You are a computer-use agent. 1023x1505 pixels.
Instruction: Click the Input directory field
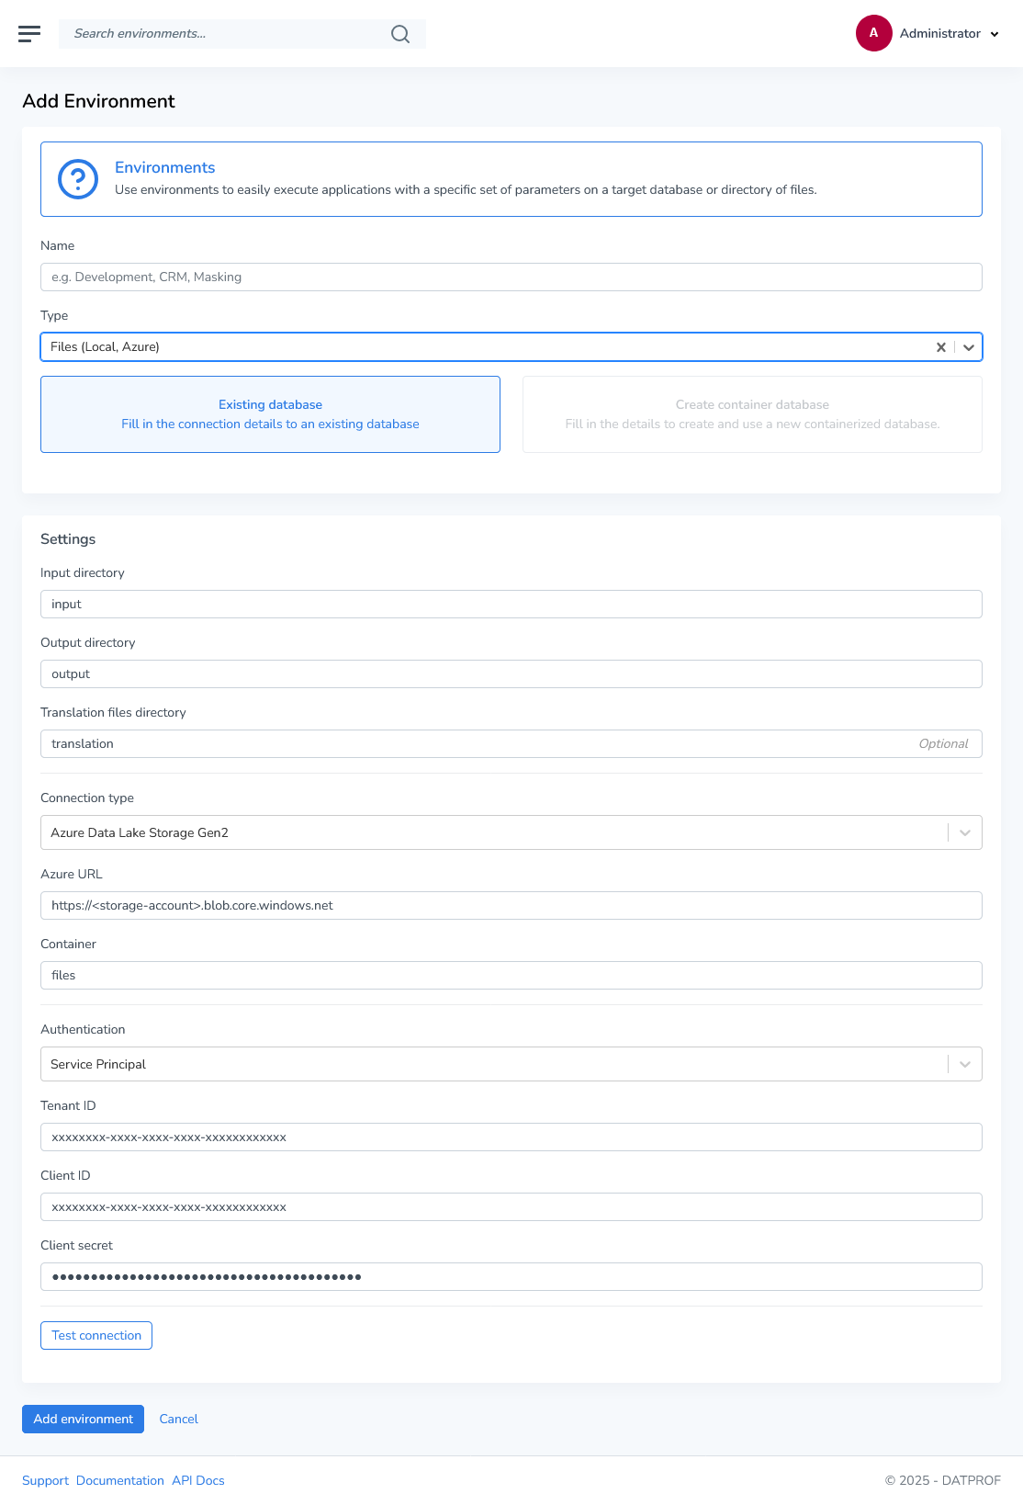(511, 605)
